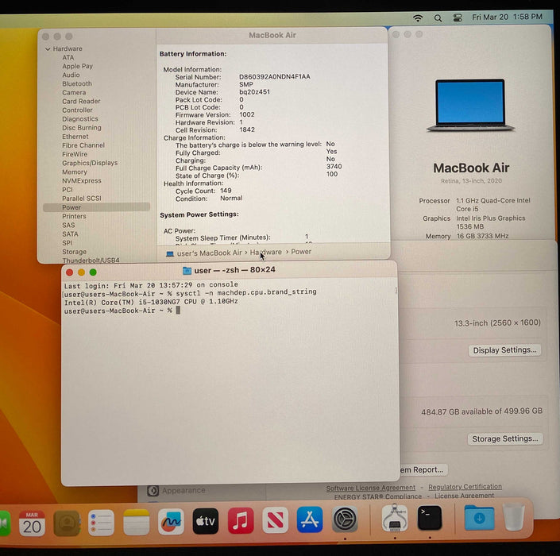Launch Music app from the Dock
This screenshot has height=556, width=560.
[241, 520]
